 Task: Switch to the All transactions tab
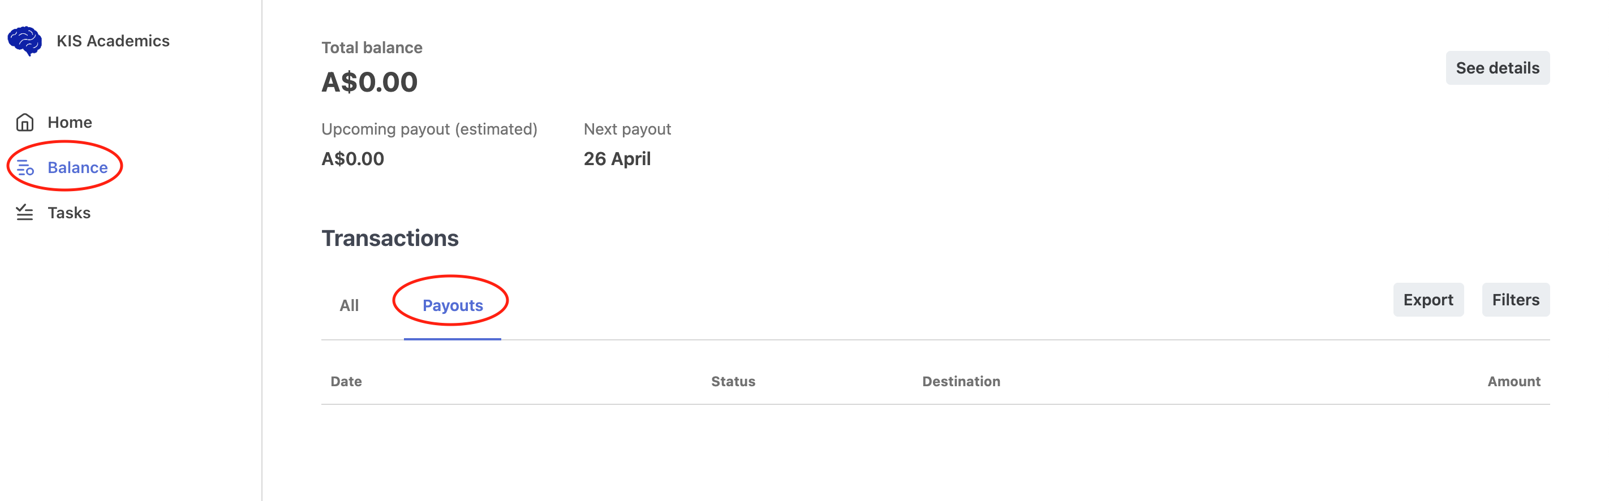click(x=349, y=305)
